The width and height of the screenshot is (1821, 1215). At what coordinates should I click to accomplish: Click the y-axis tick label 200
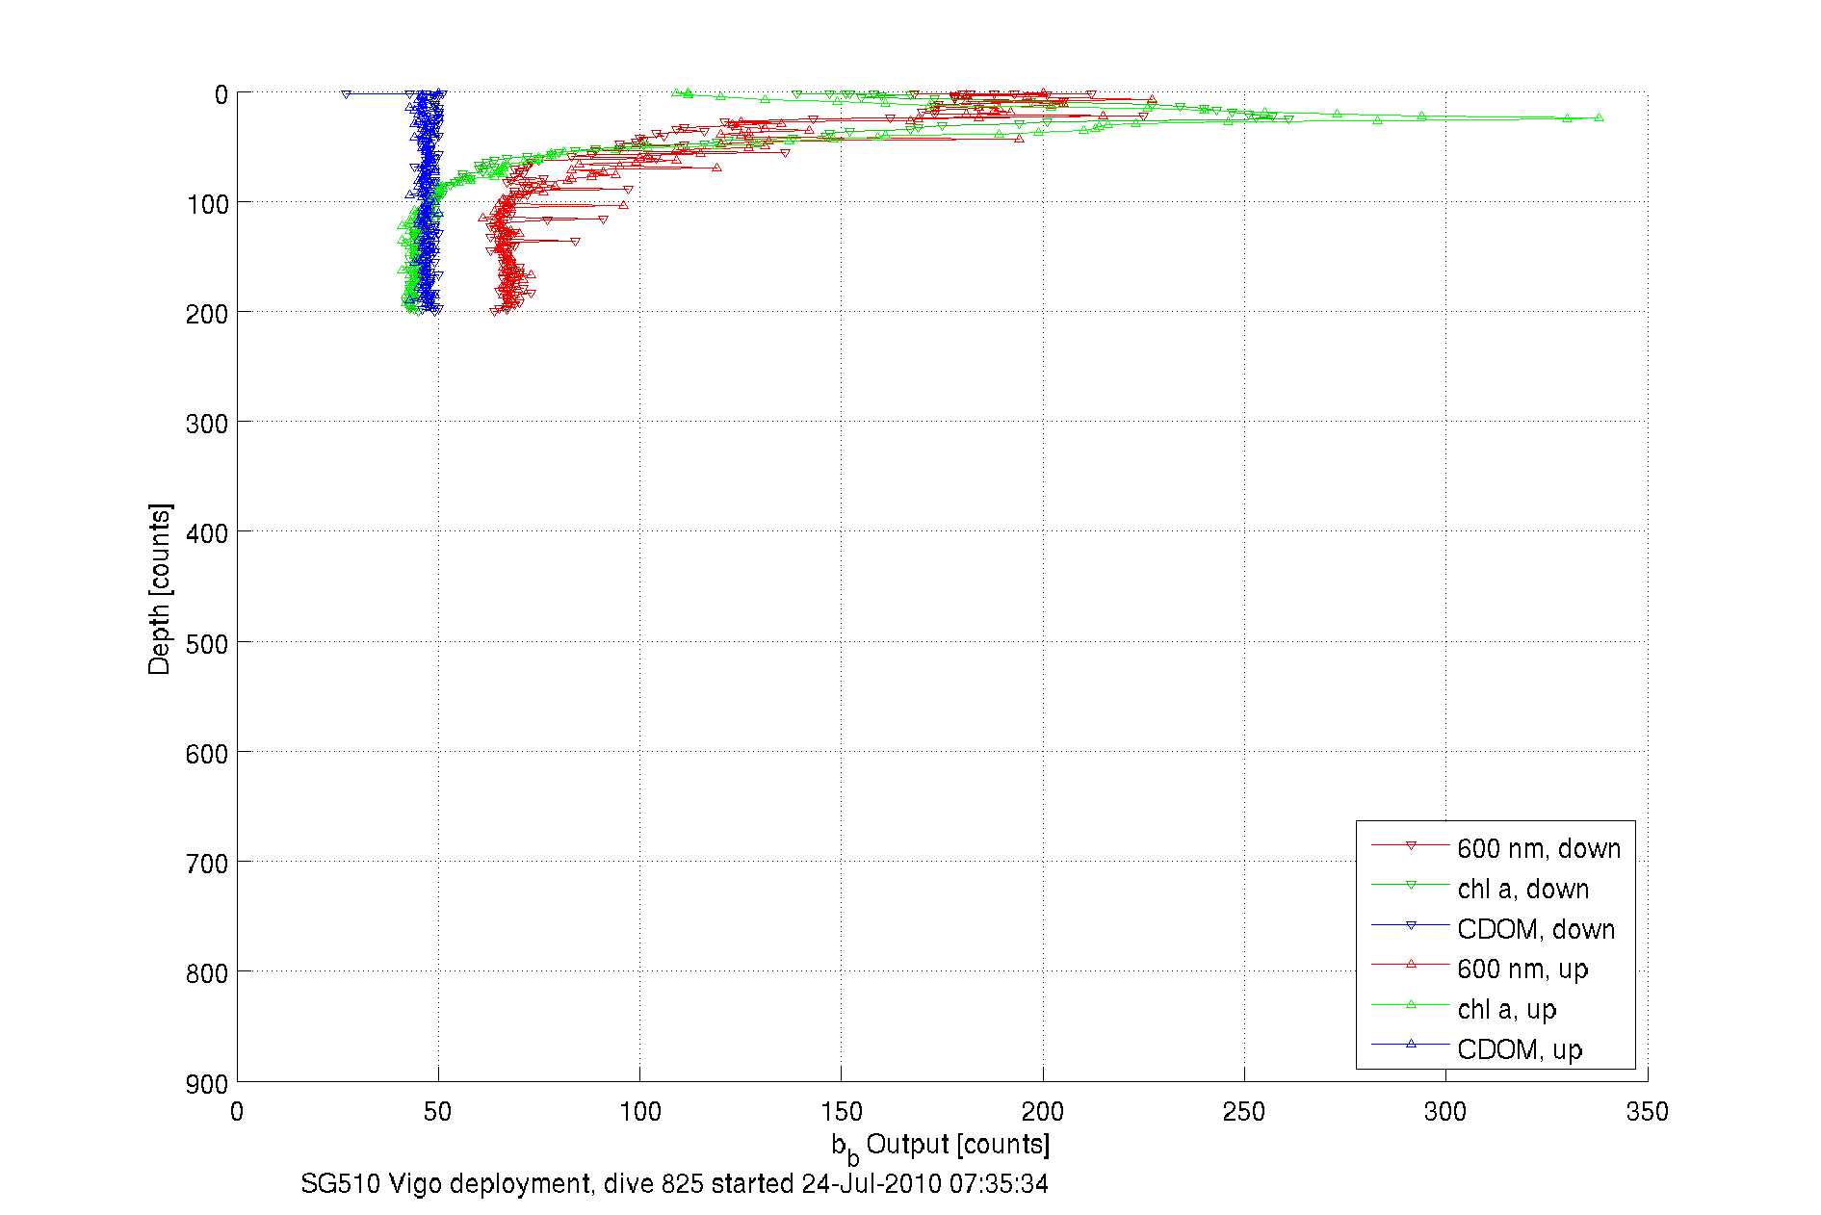point(207,314)
